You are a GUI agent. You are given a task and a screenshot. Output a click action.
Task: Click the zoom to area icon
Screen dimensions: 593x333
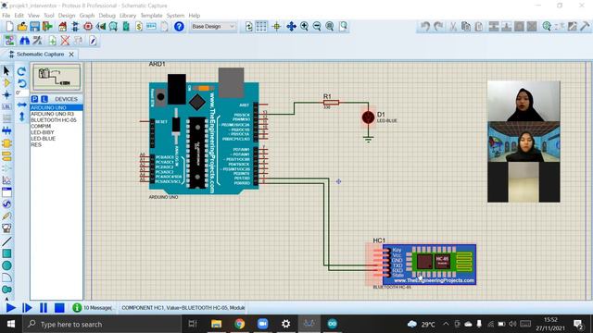click(x=343, y=27)
